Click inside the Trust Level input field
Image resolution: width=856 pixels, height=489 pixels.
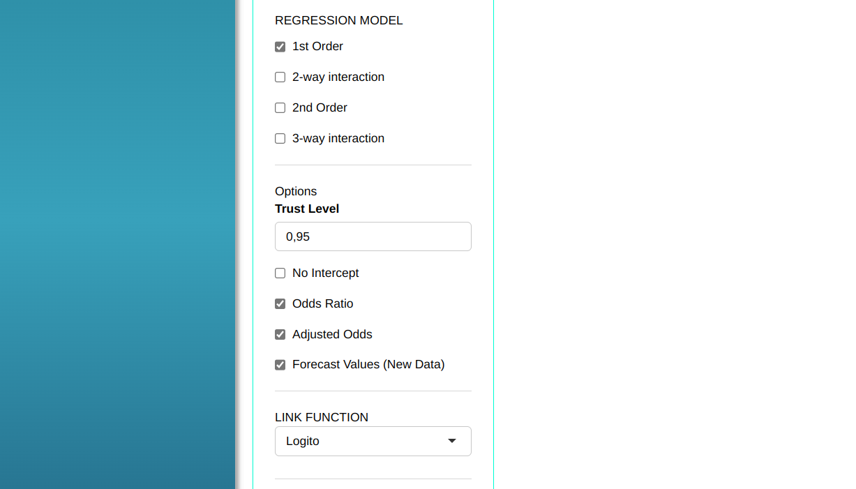pos(373,236)
